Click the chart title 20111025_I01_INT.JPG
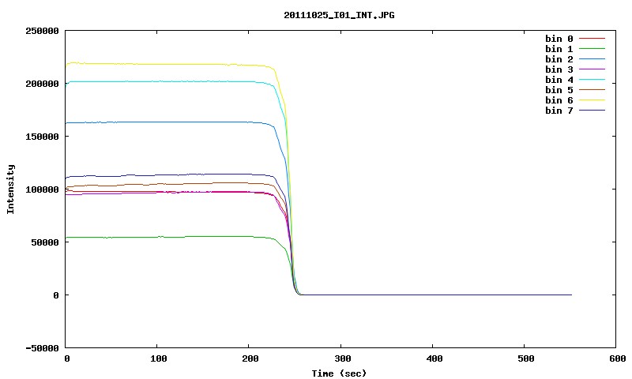This screenshot has width=632, height=379. pos(339,15)
